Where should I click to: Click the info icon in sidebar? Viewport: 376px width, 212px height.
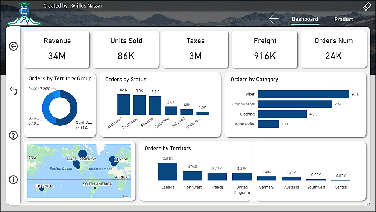(x=13, y=179)
